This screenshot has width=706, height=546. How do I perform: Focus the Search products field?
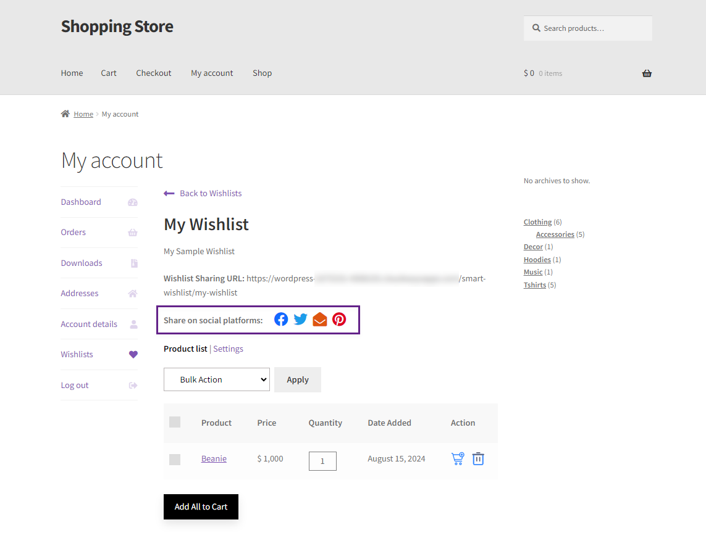coord(587,28)
